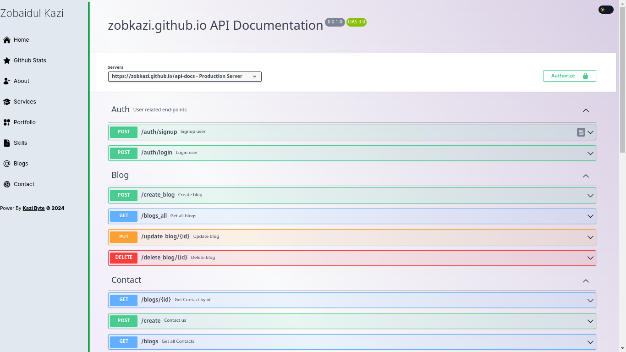Image resolution: width=626 pixels, height=352 pixels.
Task: Expand the POST /auth/login chevron
Action: (591, 154)
